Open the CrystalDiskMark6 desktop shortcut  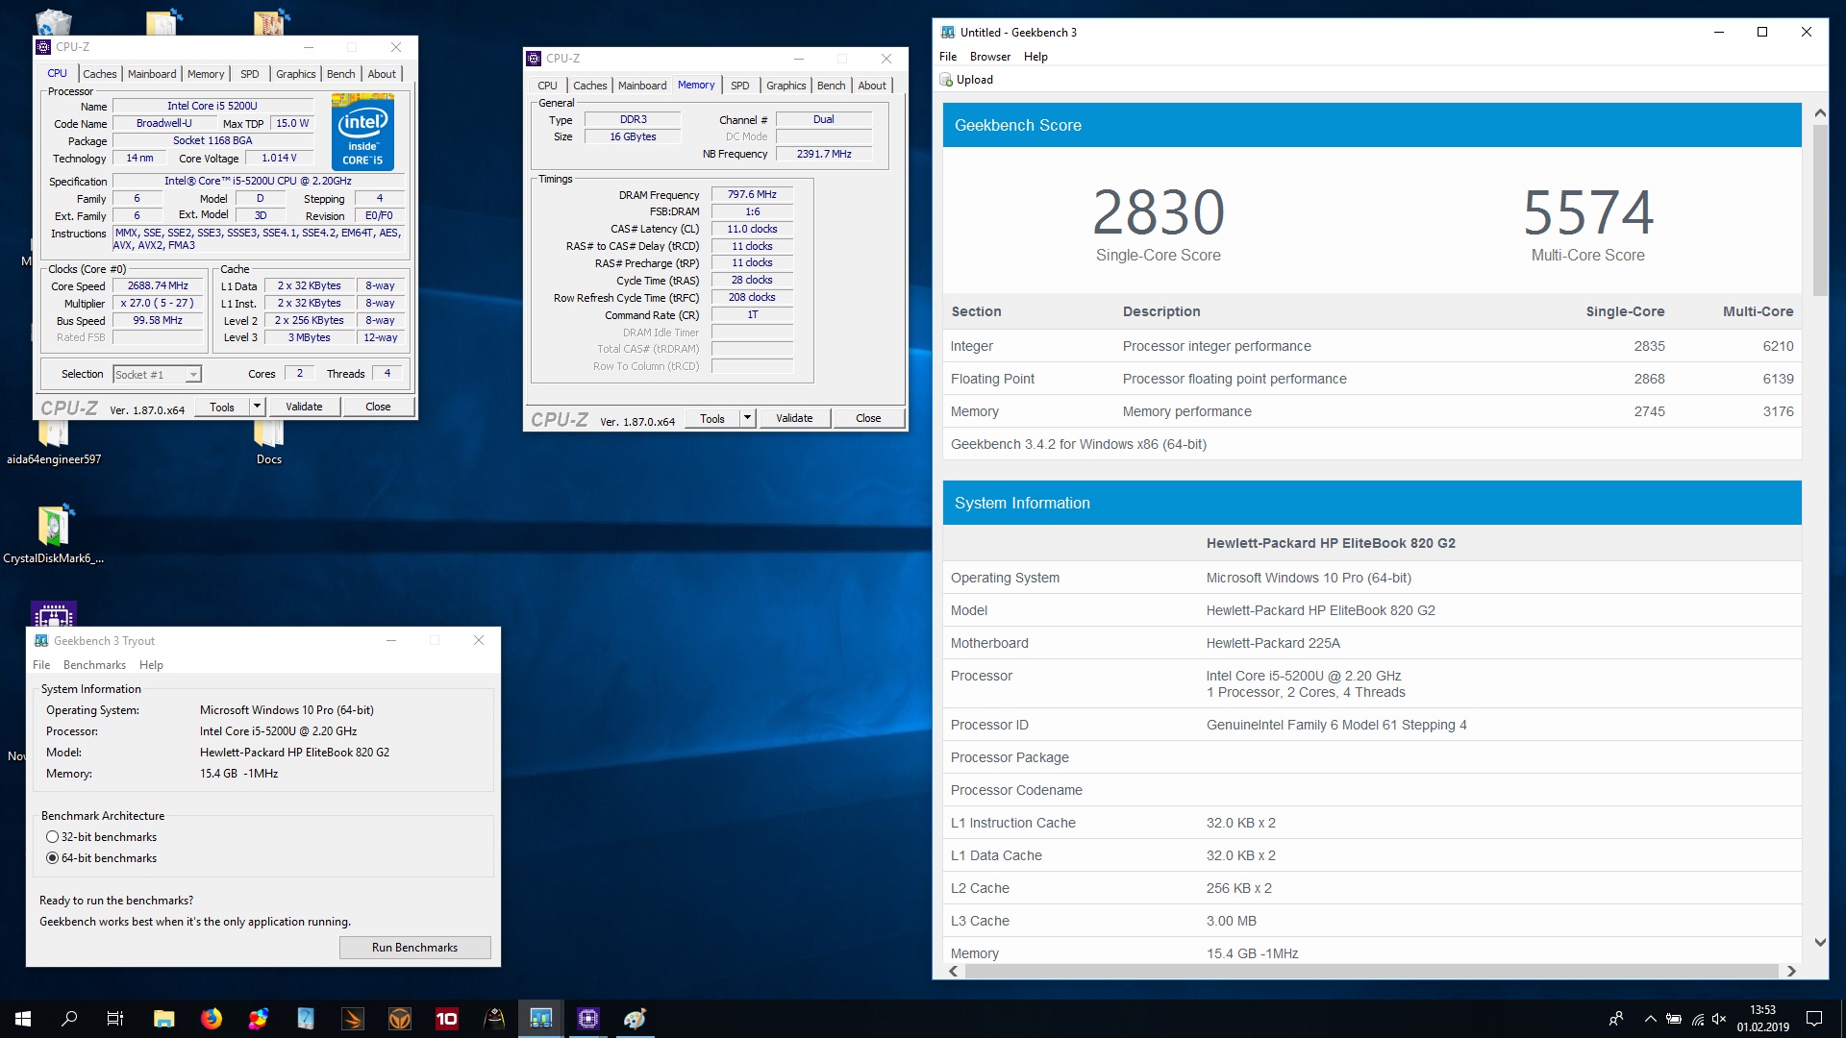tap(55, 534)
